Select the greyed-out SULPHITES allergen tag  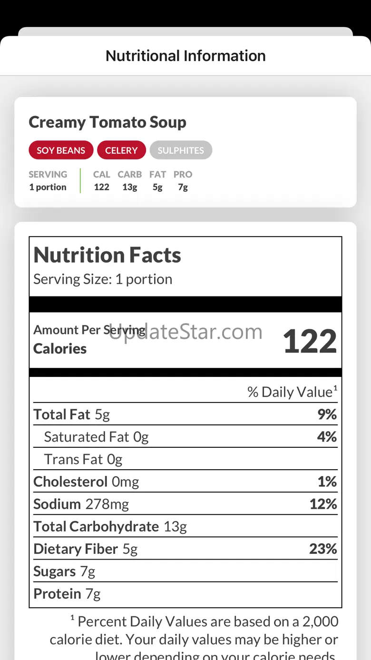181,150
